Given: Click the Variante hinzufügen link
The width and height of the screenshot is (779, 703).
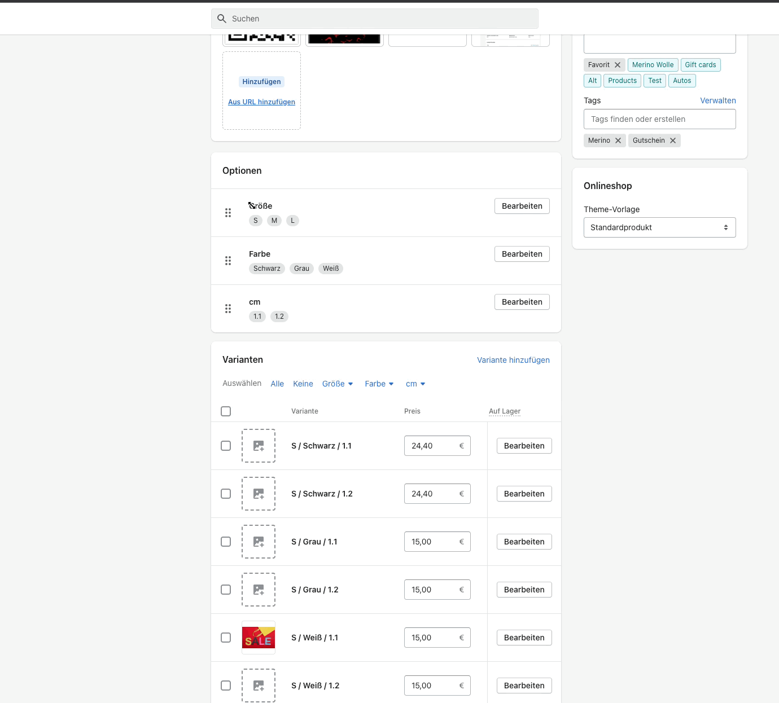Looking at the screenshot, I should [513, 360].
